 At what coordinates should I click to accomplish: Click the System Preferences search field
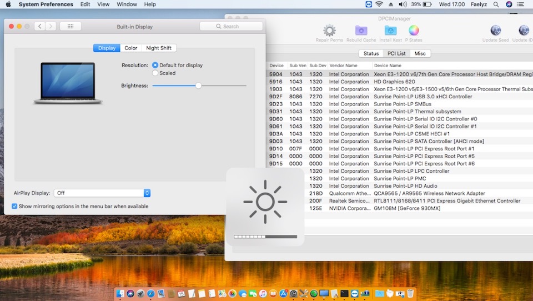tap(231, 26)
